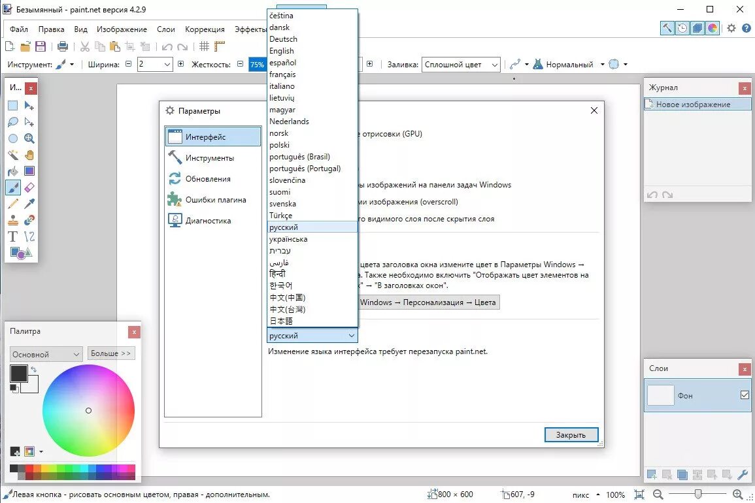
Task: Toggle the Tools window button
Action: point(667,28)
